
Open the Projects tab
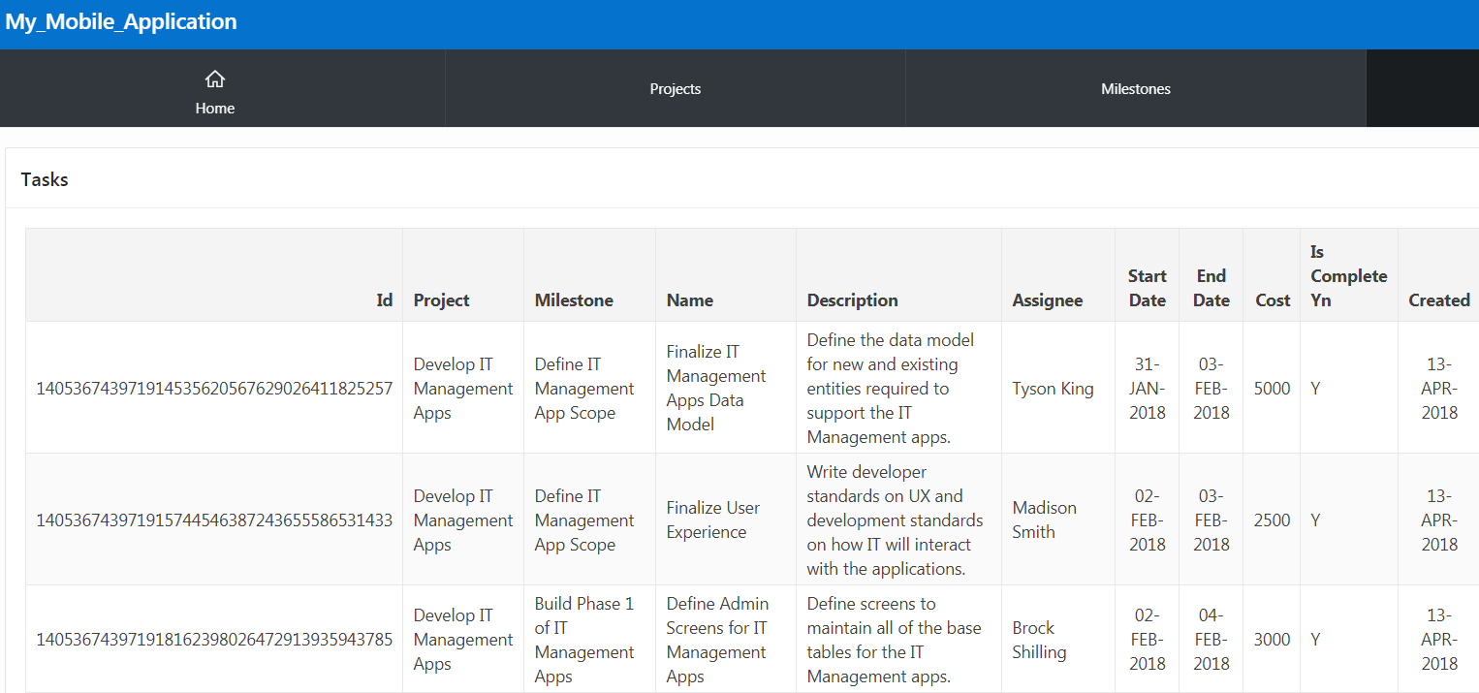675,88
